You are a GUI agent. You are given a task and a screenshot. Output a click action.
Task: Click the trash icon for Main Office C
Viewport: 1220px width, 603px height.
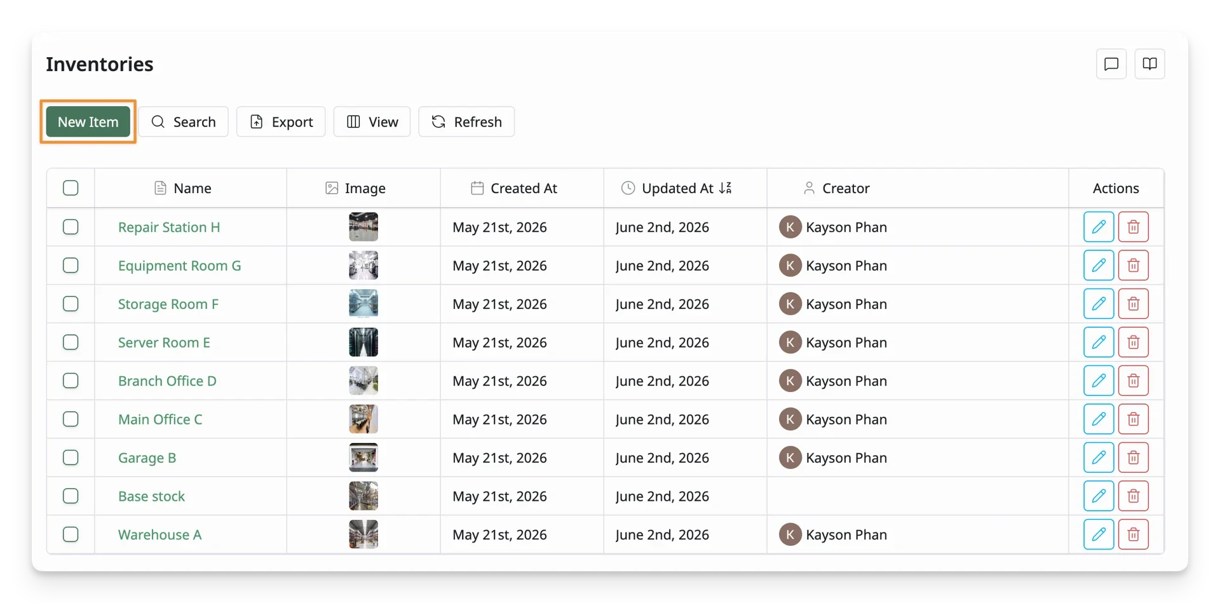(x=1133, y=419)
